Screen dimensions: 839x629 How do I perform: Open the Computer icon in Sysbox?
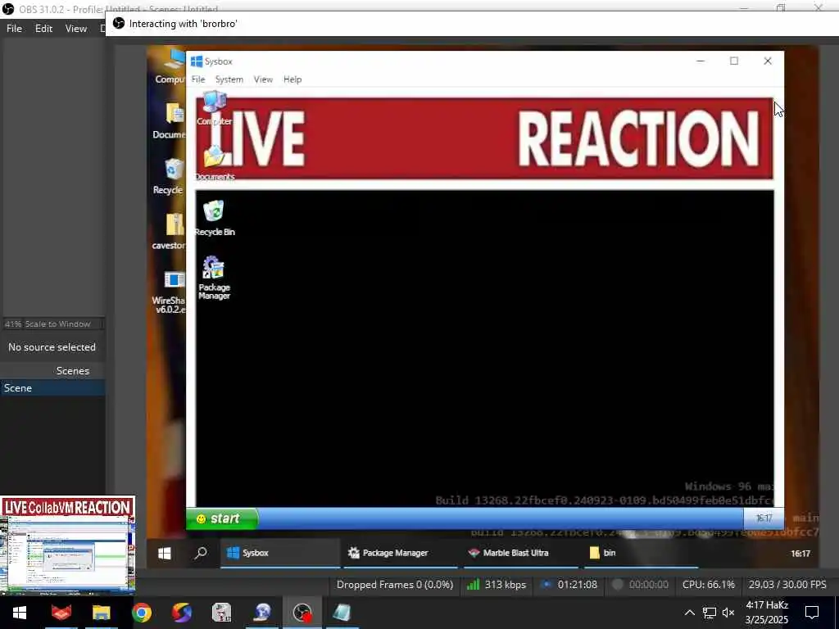(x=214, y=108)
